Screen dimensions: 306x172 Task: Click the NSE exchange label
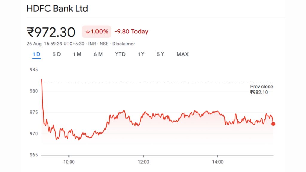click(104, 44)
